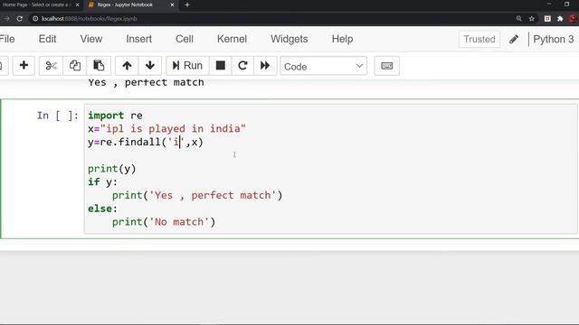Move selected cell down arrow

150,66
